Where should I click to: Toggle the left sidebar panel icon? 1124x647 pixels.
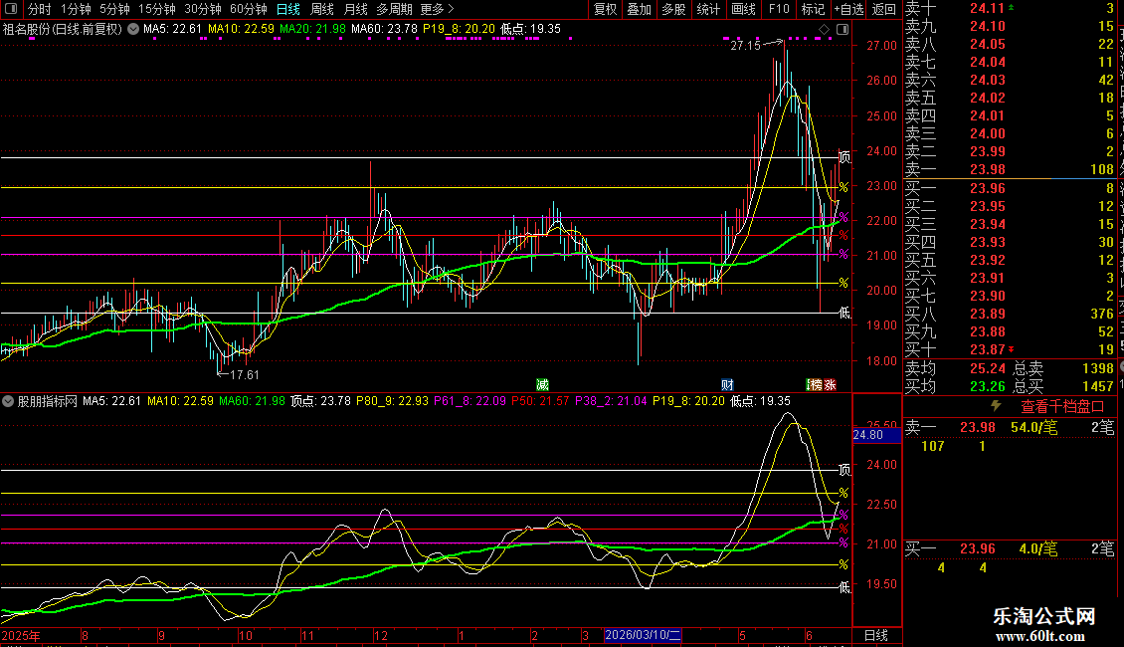tap(11, 9)
